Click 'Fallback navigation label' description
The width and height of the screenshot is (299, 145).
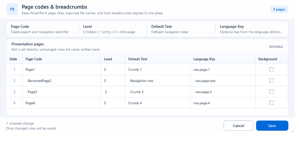170,32
